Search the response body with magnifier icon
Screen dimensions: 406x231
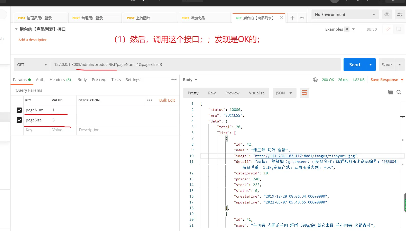click(x=399, y=92)
